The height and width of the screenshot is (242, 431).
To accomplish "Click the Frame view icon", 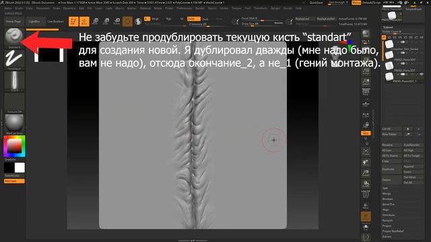I will [366, 152].
